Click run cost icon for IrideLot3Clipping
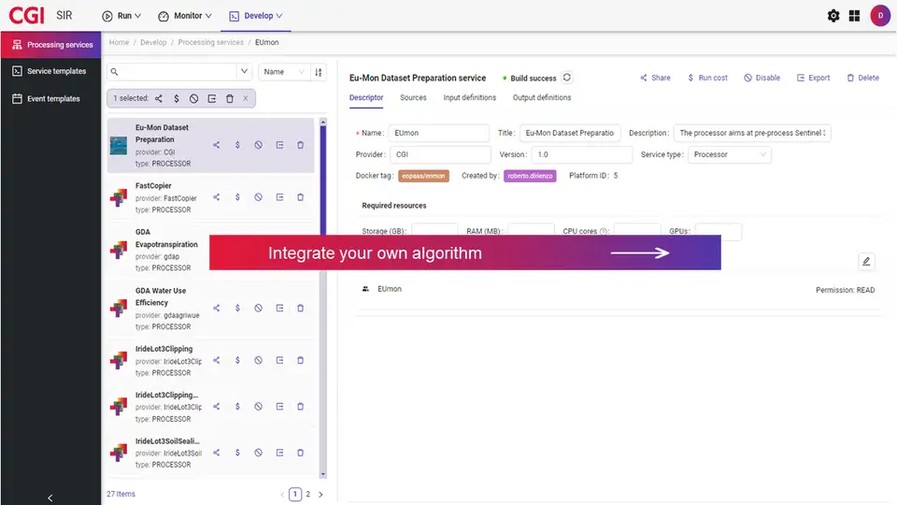 pyautogui.click(x=237, y=360)
